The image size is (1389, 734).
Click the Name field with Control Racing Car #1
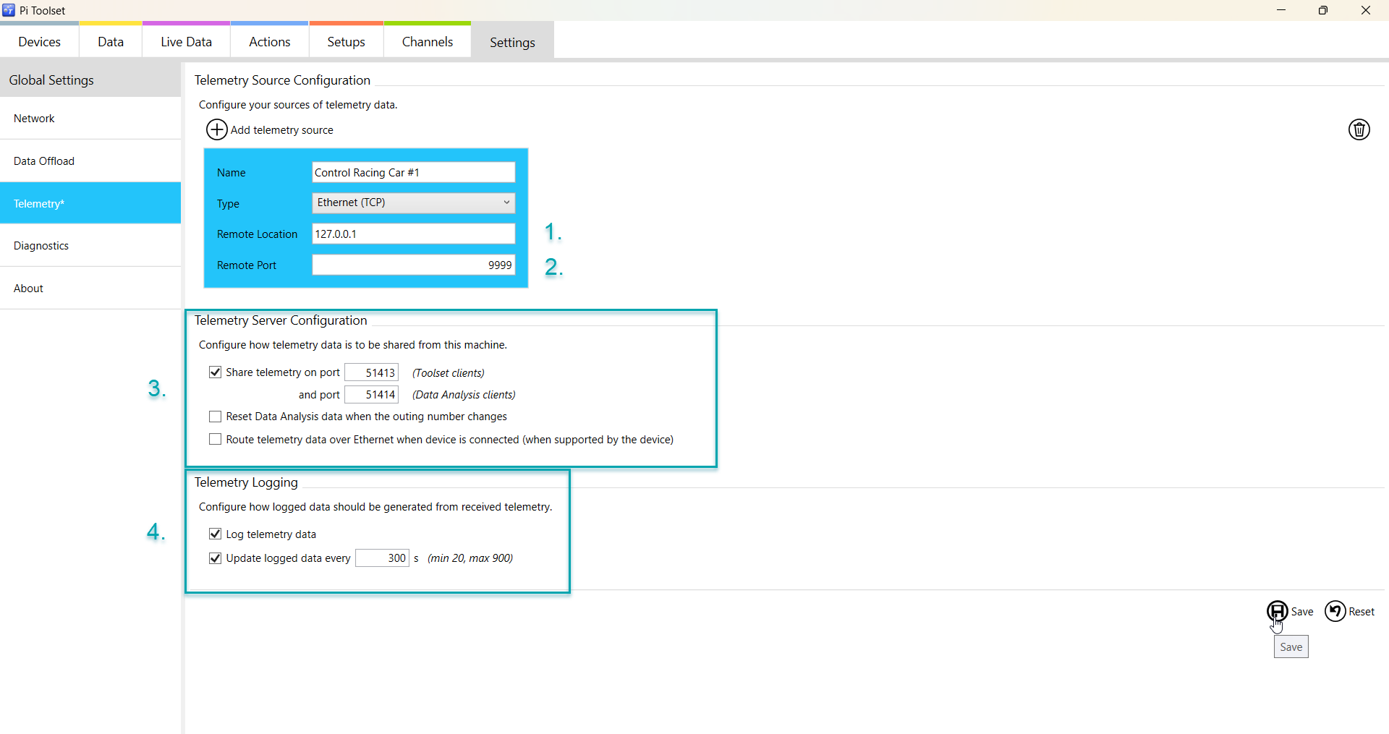(413, 172)
